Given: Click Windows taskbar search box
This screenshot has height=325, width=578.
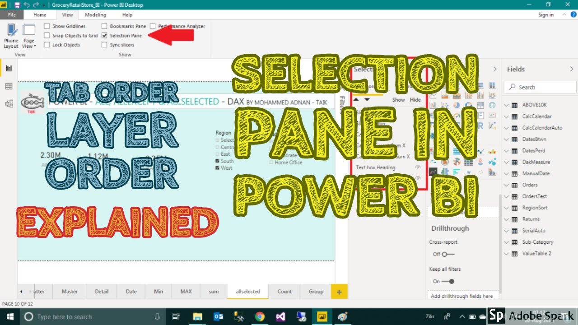Looking at the screenshot, I should pyautogui.click(x=93, y=316).
